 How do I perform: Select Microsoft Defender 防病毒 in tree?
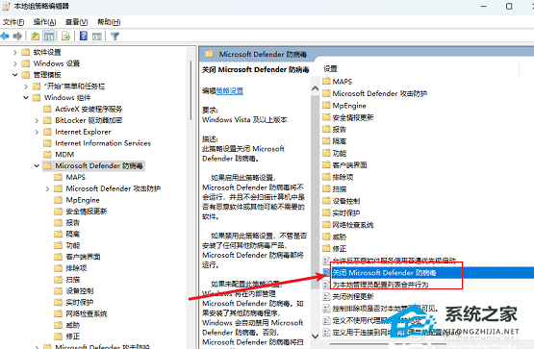tap(99, 165)
